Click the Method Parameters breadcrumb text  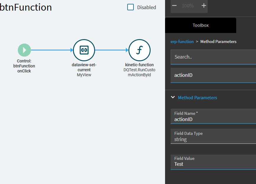(x=218, y=42)
